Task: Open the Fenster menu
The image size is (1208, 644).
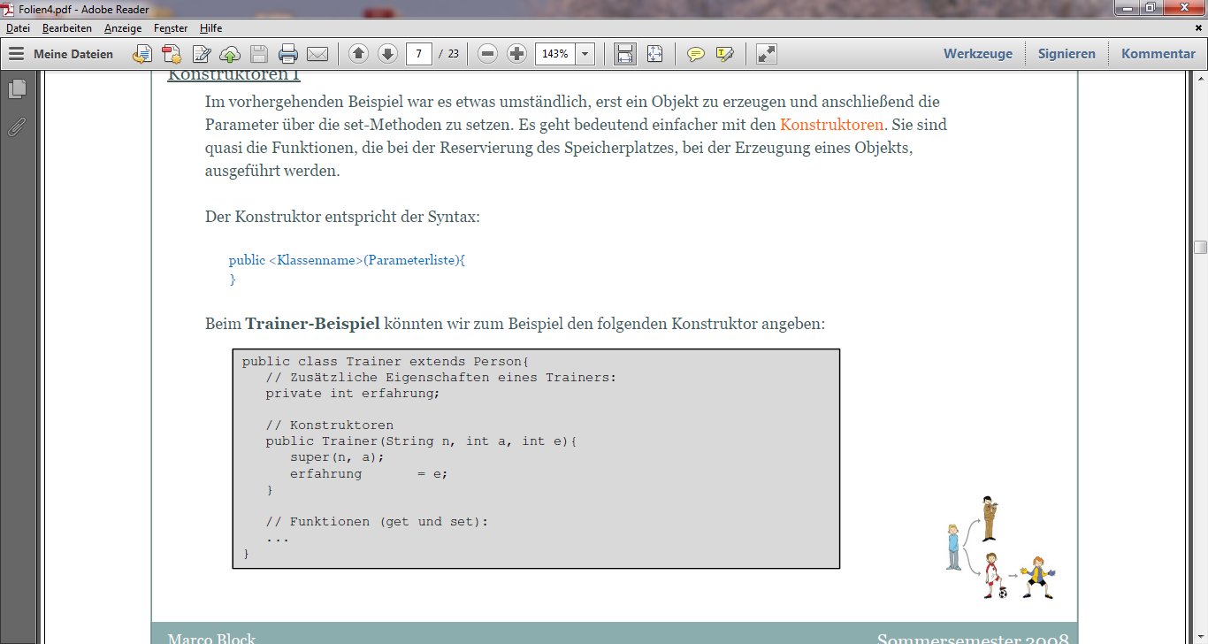Action: coord(171,28)
